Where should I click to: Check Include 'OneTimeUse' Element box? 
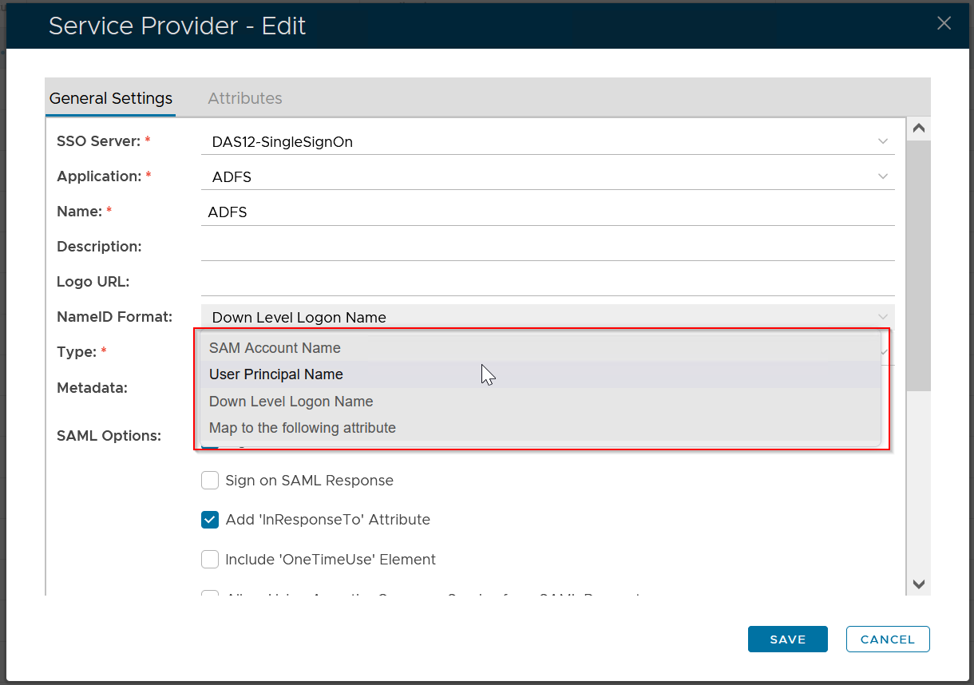pos(210,559)
